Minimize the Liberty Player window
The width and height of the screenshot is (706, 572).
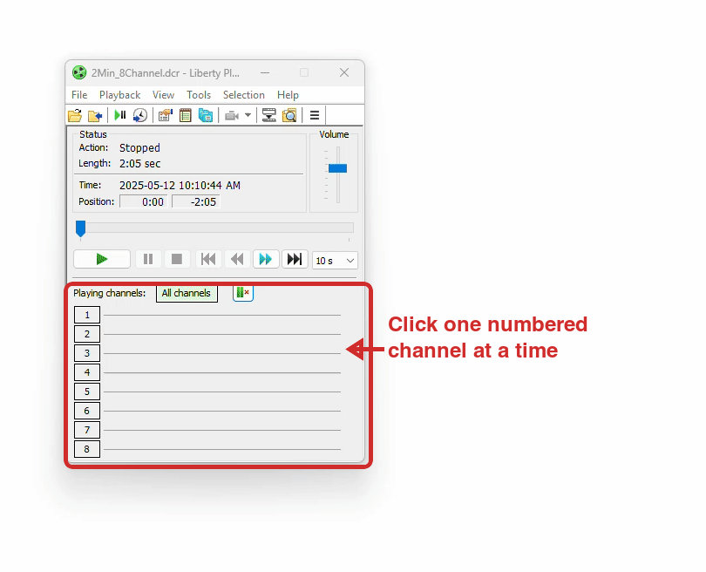pyautogui.click(x=265, y=72)
